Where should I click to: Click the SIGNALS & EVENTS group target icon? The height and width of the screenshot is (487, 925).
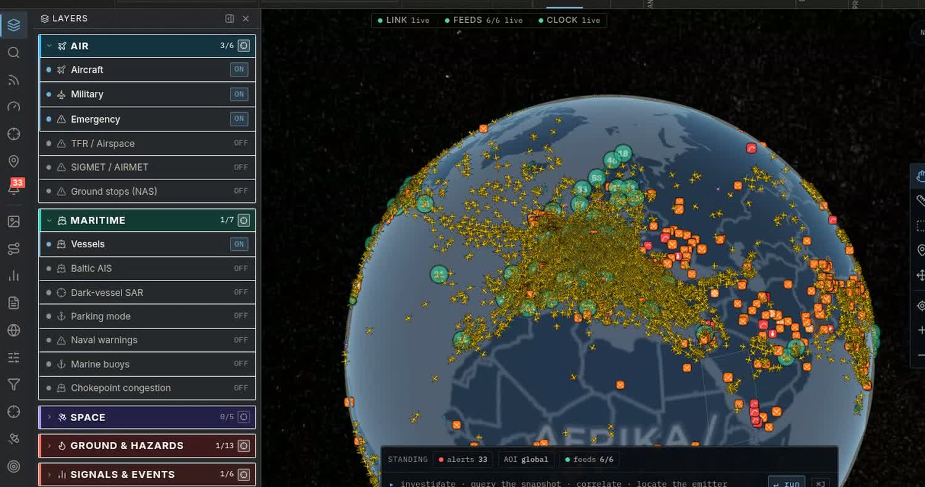244,475
